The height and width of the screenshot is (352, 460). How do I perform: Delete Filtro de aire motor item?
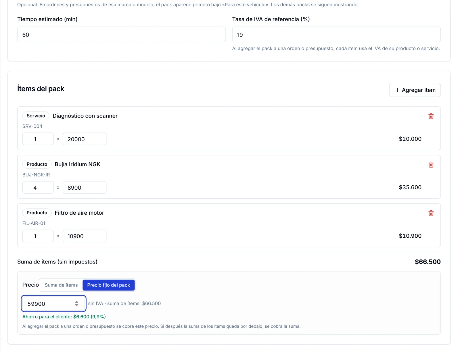(x=431, y=213)
